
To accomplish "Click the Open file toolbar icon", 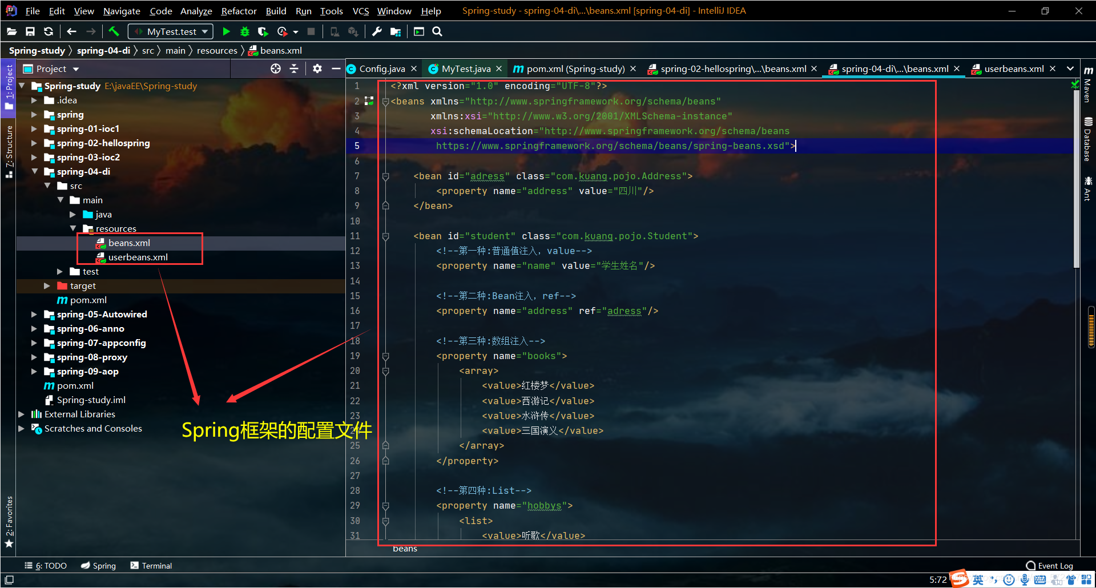I will [x=12, y=32].
